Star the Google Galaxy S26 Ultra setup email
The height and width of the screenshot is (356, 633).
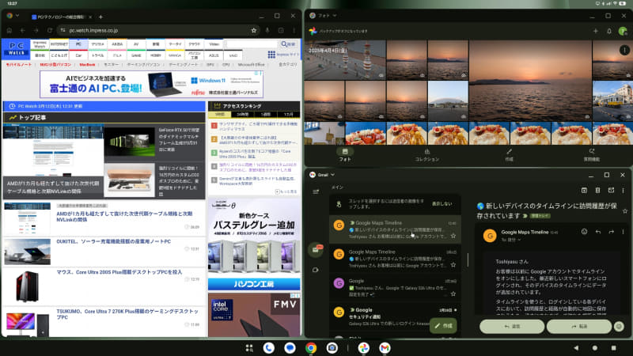pyautogui.click(x=453, y=294)
